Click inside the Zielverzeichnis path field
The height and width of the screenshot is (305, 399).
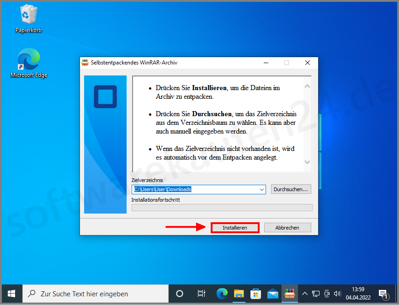point(192,189)
